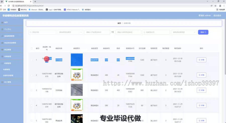Screen dimensions: 226x123
Task: Click the blue 查询 search button
Action: (x=203, y=32)
